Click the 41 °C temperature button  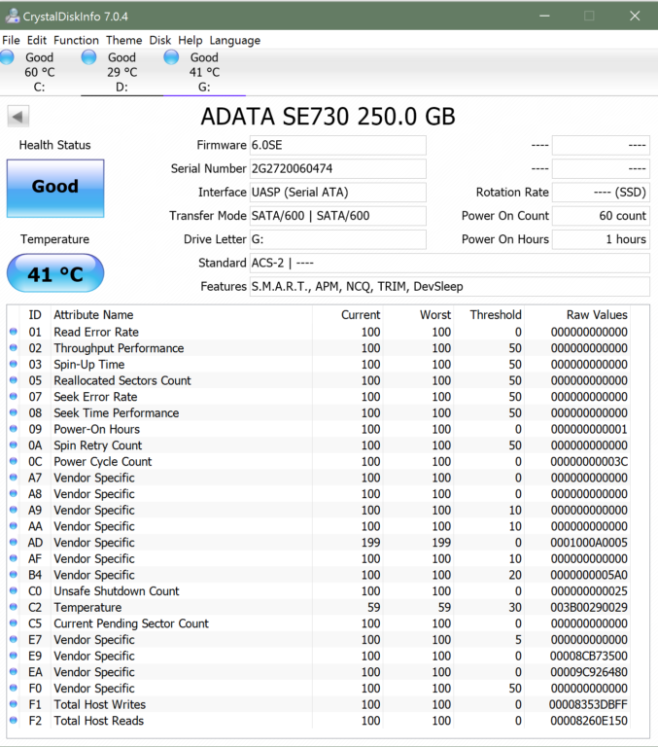coord(55,274)
